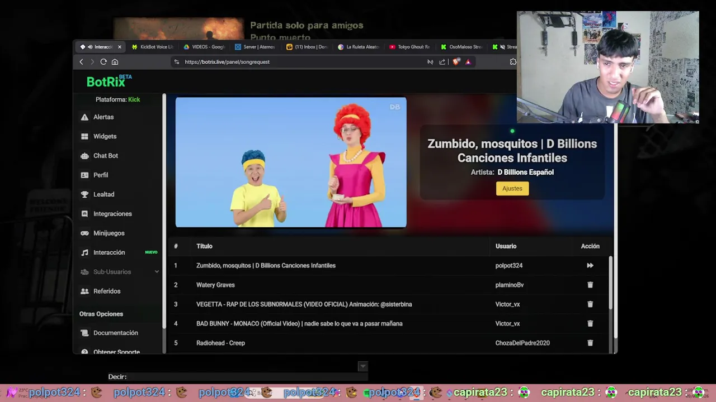Switch to the Tokyo Ghoul YouTube tab
This screenshot has height=402, width=716.
click(410, 47)
